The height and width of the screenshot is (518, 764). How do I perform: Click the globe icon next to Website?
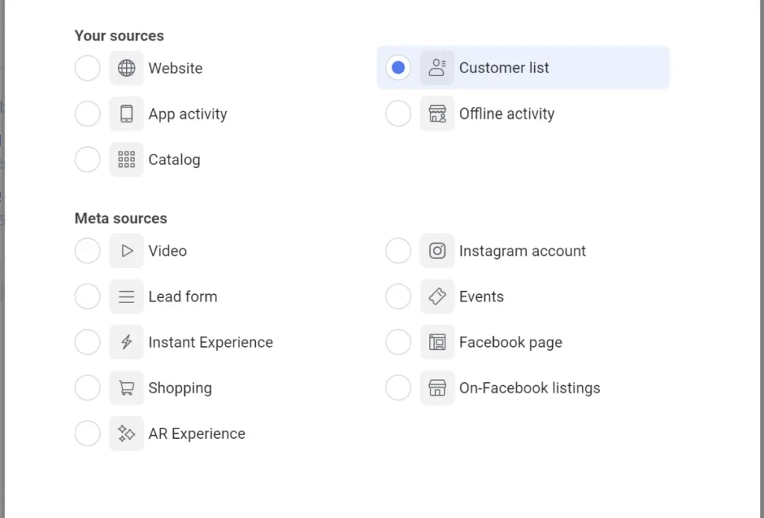click(x=127, y=69)
